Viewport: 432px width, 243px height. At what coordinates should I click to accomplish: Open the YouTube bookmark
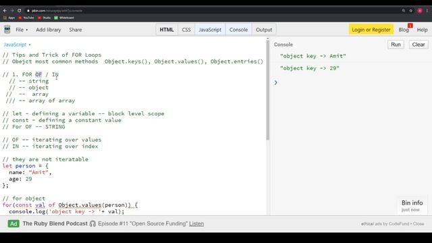click(26, 18)
